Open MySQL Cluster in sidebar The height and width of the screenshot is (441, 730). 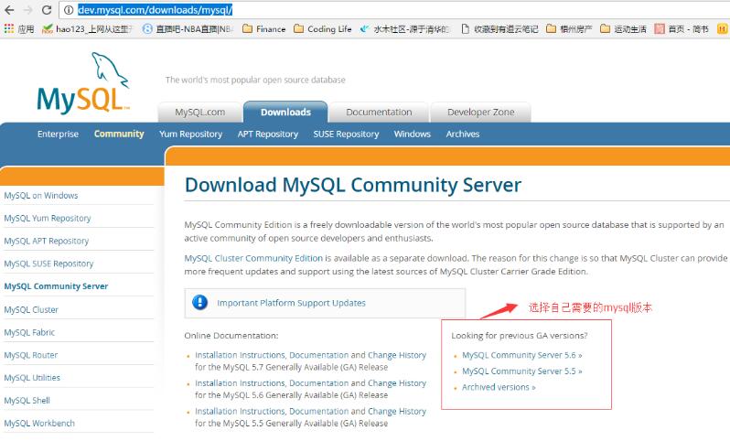(x=31, y=309)
